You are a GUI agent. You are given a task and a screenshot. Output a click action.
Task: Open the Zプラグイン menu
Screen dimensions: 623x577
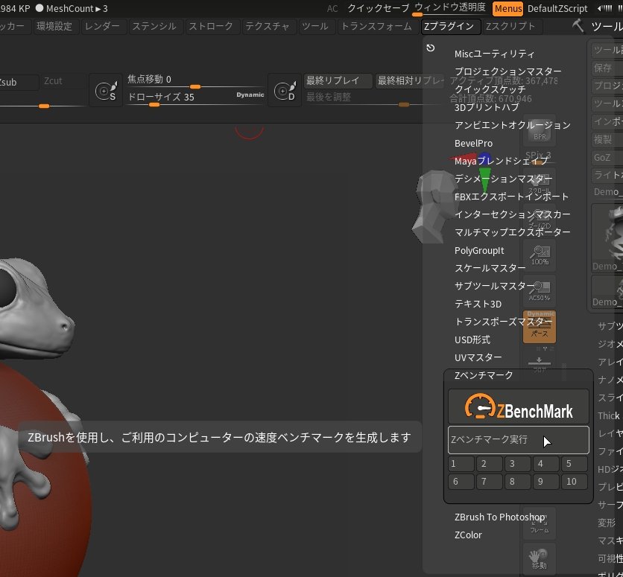click(451, 27)
